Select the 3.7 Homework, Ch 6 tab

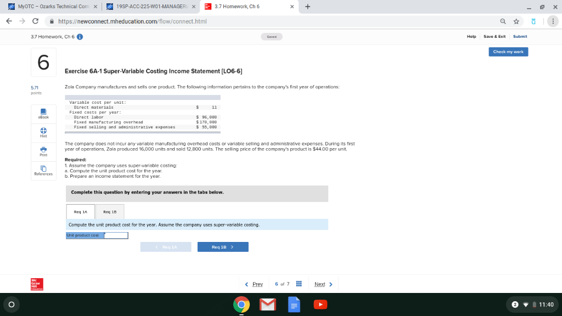pos(249,7)
